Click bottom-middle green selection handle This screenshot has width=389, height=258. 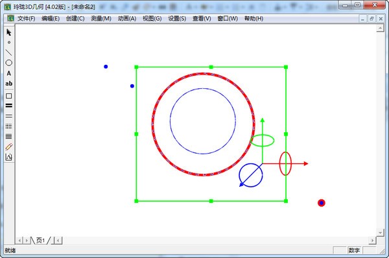tap(211, 201)
